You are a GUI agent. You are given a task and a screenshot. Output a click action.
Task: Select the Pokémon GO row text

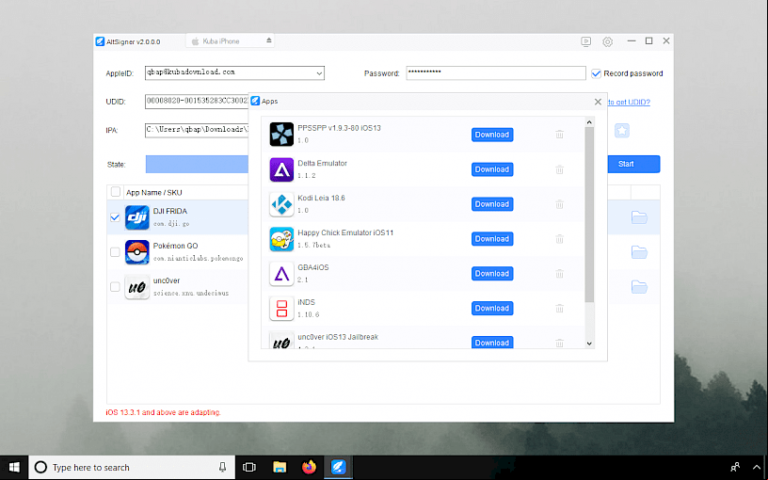[198, 251]
